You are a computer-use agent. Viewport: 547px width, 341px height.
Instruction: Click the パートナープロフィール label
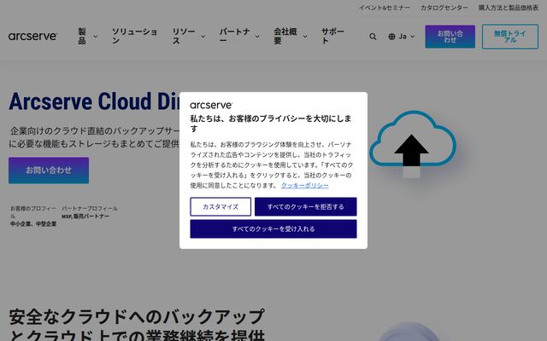pyautogui.click(x=90, y=208)
